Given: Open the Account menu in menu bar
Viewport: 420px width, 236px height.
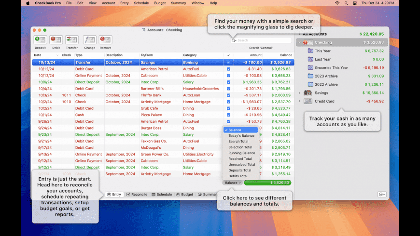Looking at the screenshot, I should point(109,3).
